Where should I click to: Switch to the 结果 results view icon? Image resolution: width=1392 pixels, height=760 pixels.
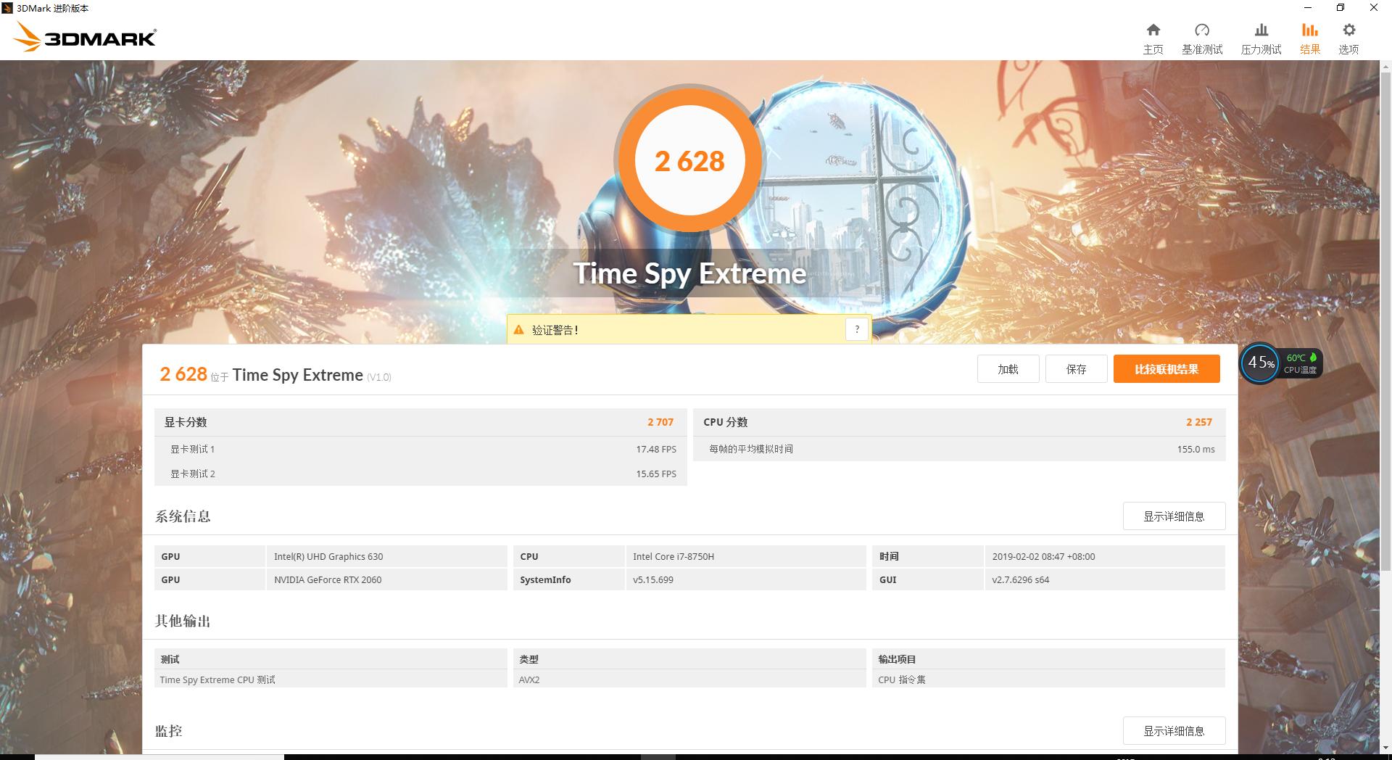pyautogui.click(x=1310, y=36)
